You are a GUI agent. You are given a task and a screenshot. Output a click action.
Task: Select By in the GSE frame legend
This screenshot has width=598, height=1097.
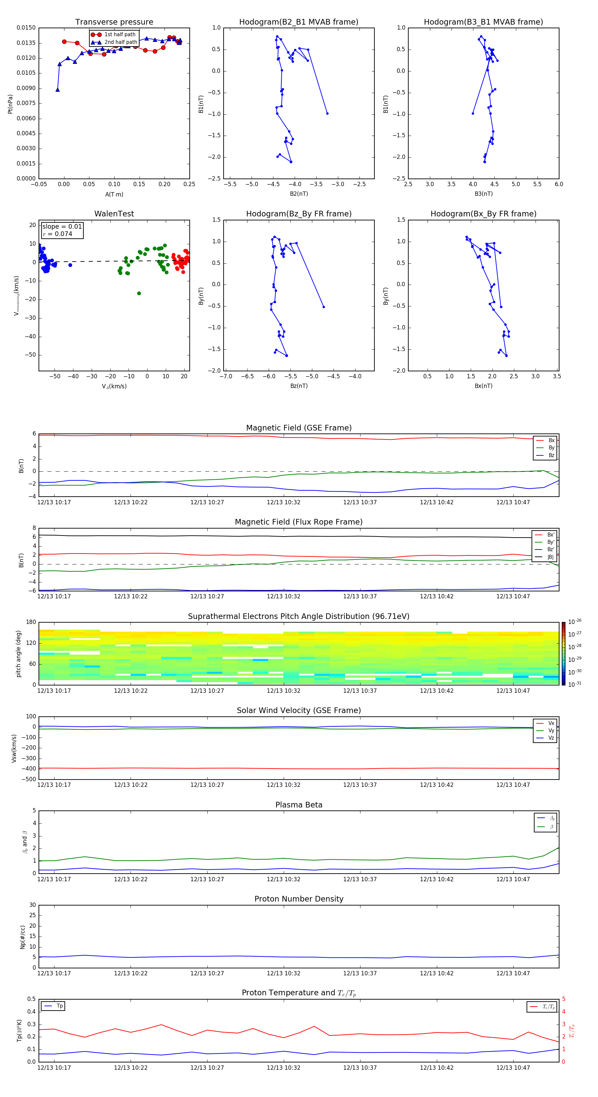point(545,447)
